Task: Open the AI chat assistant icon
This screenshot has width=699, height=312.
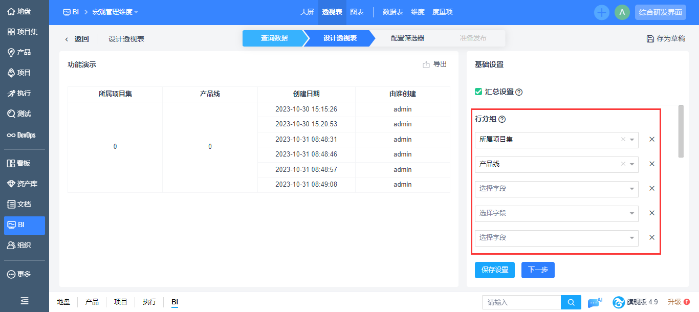Action: coord(595,302)
